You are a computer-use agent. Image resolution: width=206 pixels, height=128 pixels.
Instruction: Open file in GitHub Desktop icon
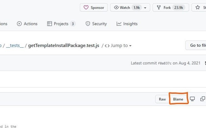click(x=192, y=99)
